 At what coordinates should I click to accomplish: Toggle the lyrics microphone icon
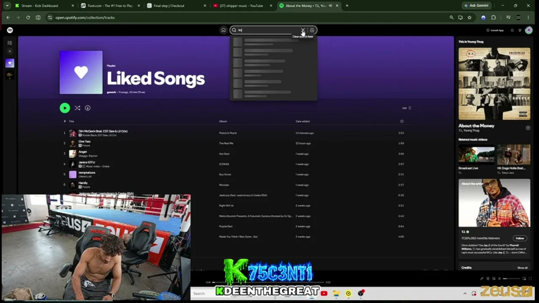(482, 279)
